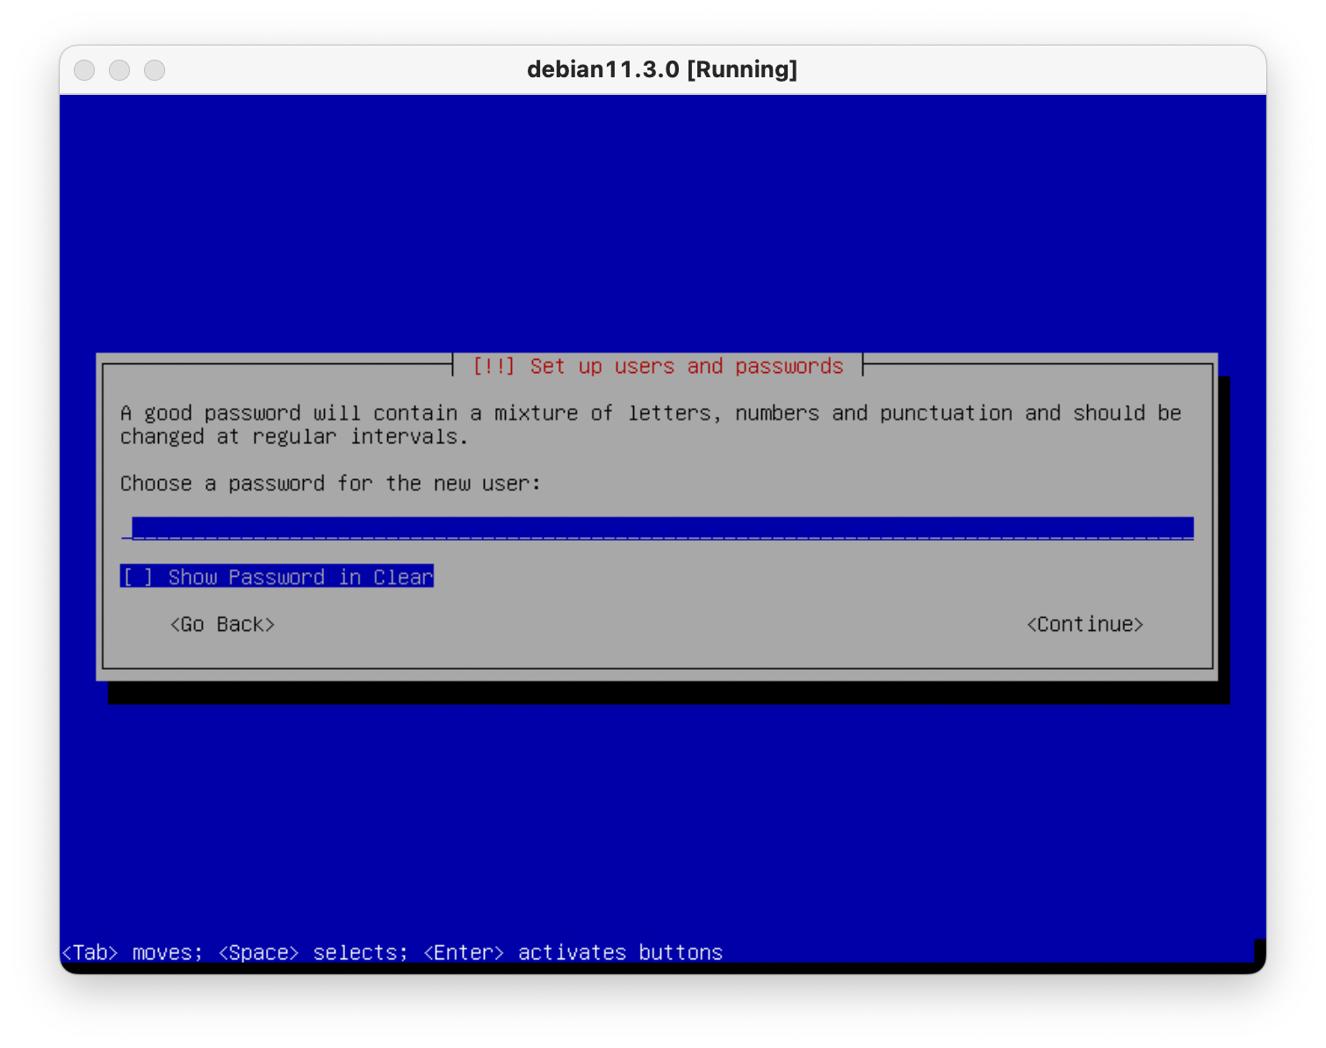The image size is (1326, 1048).
Task: Click the <Enter> activates buttons hint
Action: [573, 952]
